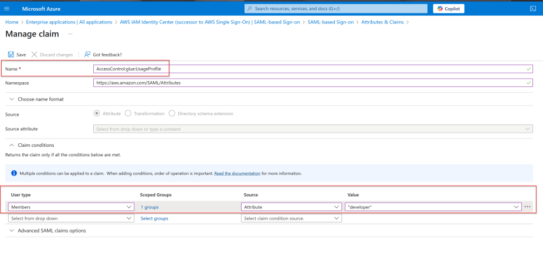Viewport: 543px width, 256px height.
Task: Open AWS IAM Identity Center breadcrumb
Action: pyautogui.click(x=210, y=22)
